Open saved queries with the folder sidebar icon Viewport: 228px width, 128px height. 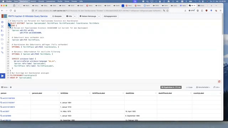point(2,39)
